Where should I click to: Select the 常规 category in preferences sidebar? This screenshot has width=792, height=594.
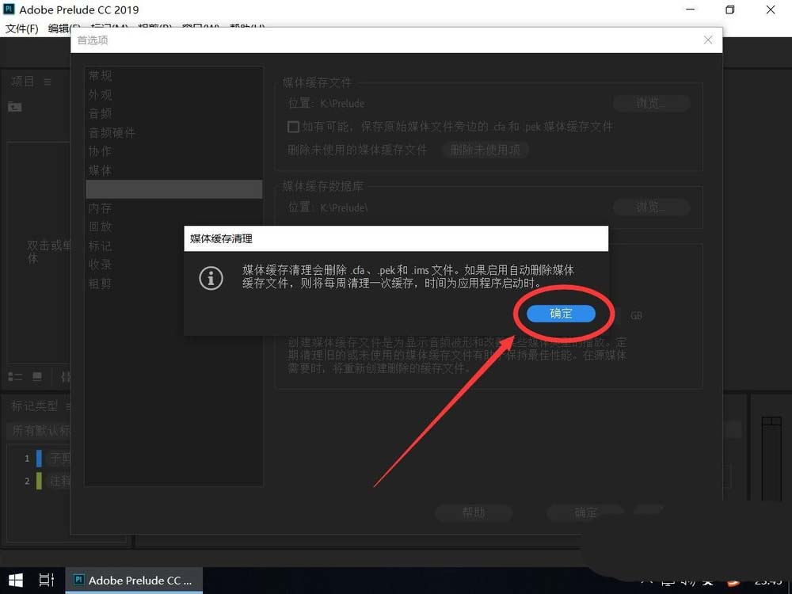(x=101, y=75)
